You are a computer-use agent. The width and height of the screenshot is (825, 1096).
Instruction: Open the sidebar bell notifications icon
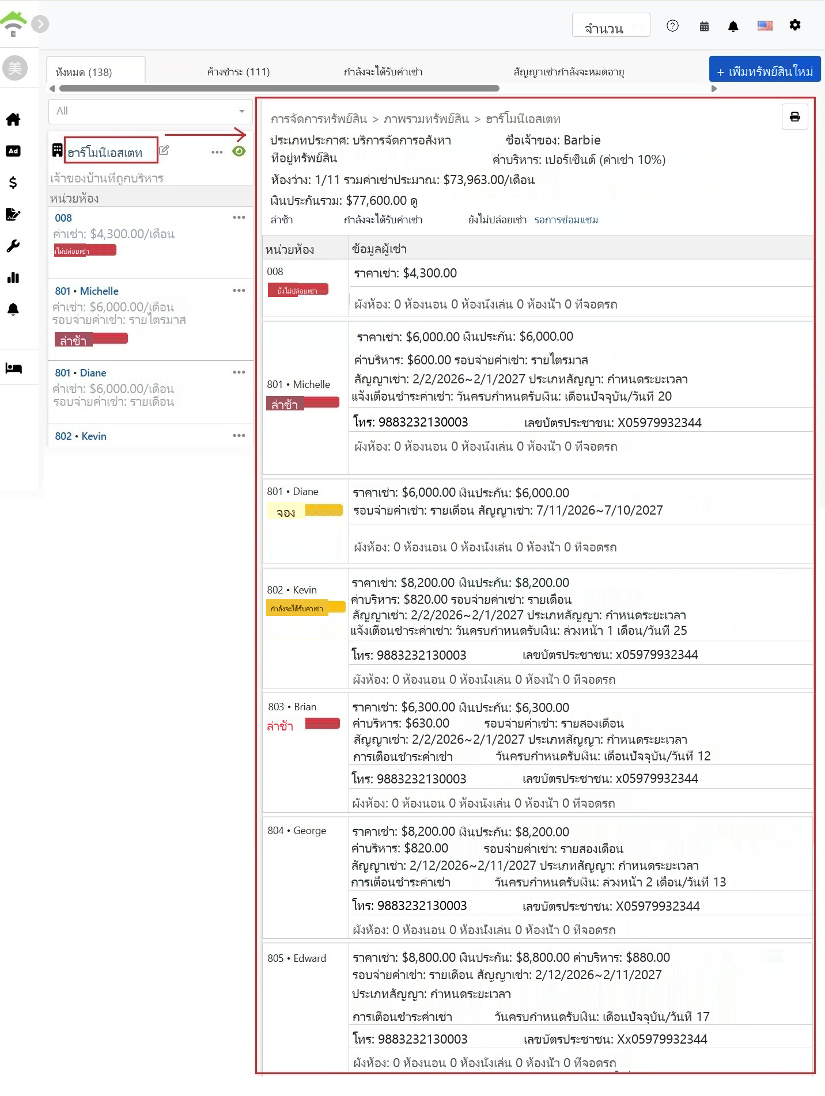pos(13,309)
